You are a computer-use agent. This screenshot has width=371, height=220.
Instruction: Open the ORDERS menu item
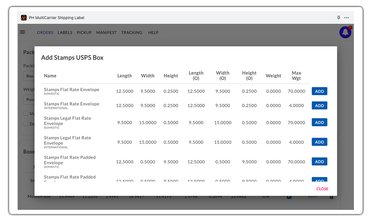click(45, 32)
